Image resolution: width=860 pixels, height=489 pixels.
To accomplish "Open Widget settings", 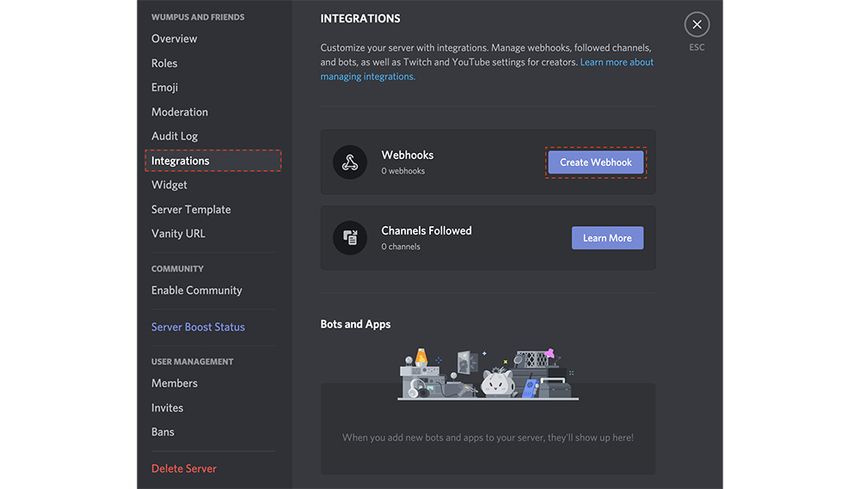I will [169, 185].
